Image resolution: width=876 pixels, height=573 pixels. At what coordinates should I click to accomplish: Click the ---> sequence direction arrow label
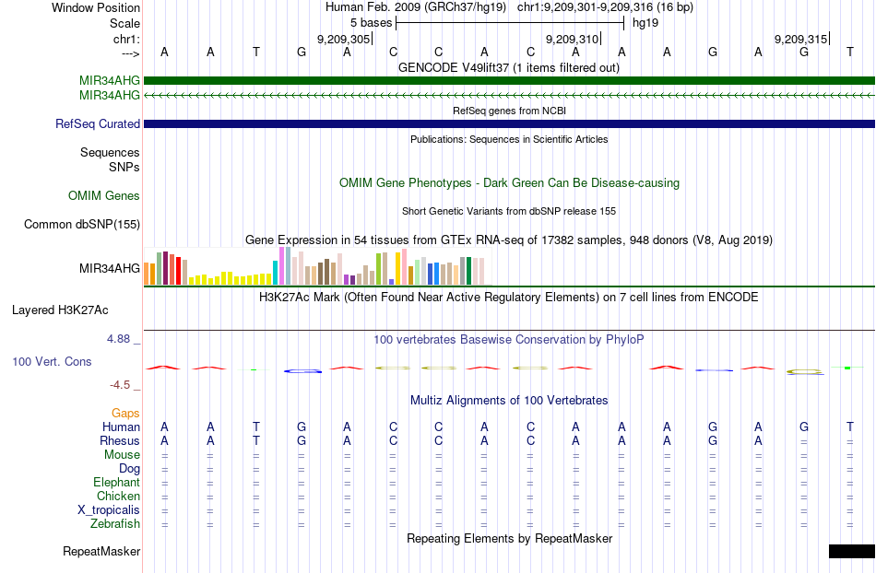click(x=130, y=53)
